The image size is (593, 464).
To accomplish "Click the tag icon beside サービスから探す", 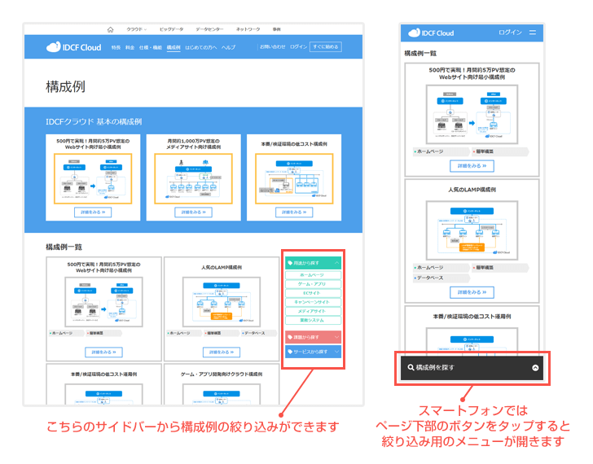I will [x=290, y=352].
